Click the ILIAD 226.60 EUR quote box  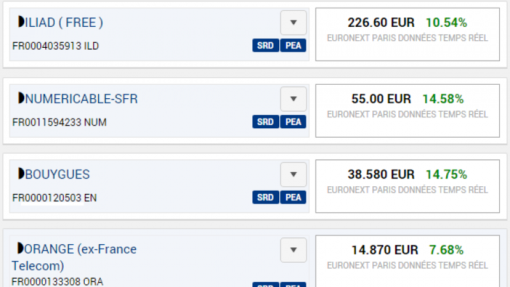(407, 34)
